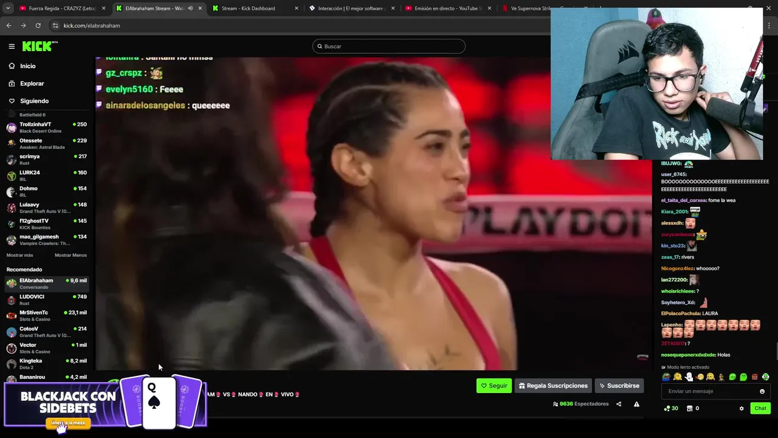Collapse the list with Mostrar Menos
Viewport: 778px width, 438px height.
71,255
